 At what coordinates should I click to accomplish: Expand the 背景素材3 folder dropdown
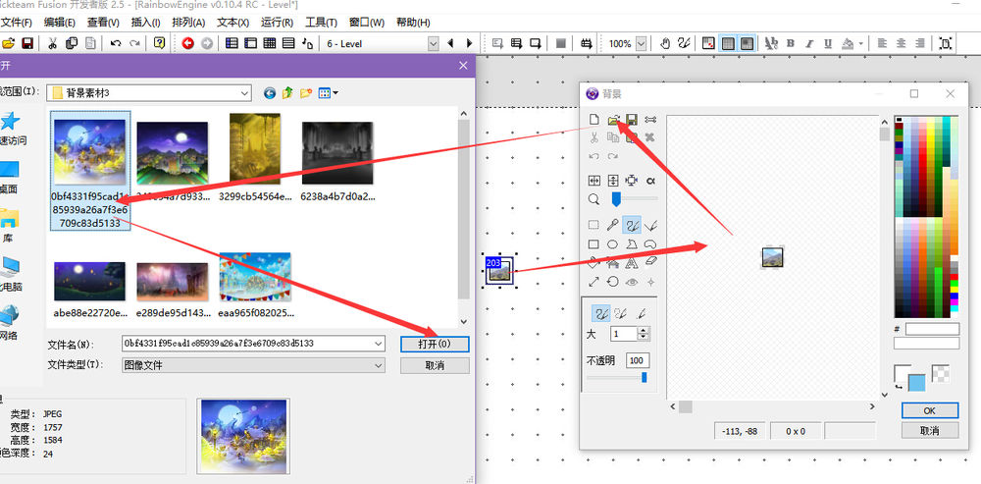tap(244, 92)
